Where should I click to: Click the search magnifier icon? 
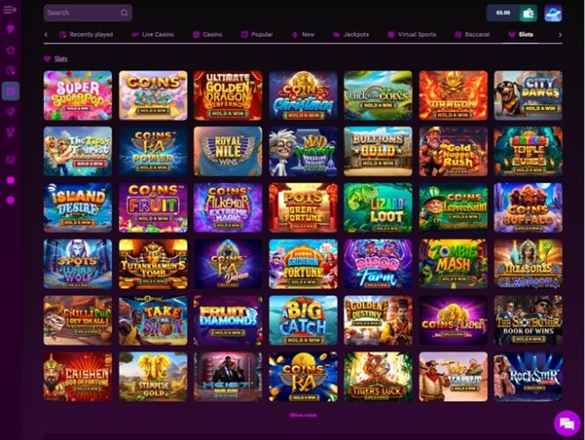124,13
